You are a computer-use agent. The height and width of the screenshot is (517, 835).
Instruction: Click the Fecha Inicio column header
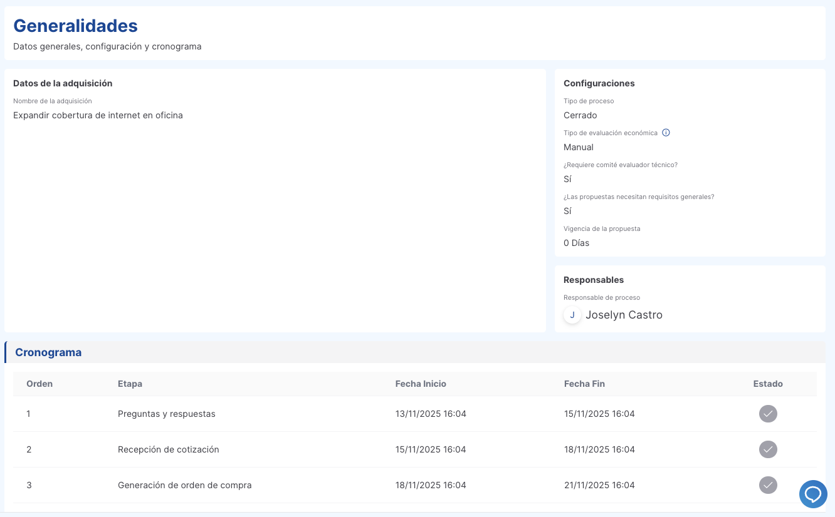(x=421, y=384)
